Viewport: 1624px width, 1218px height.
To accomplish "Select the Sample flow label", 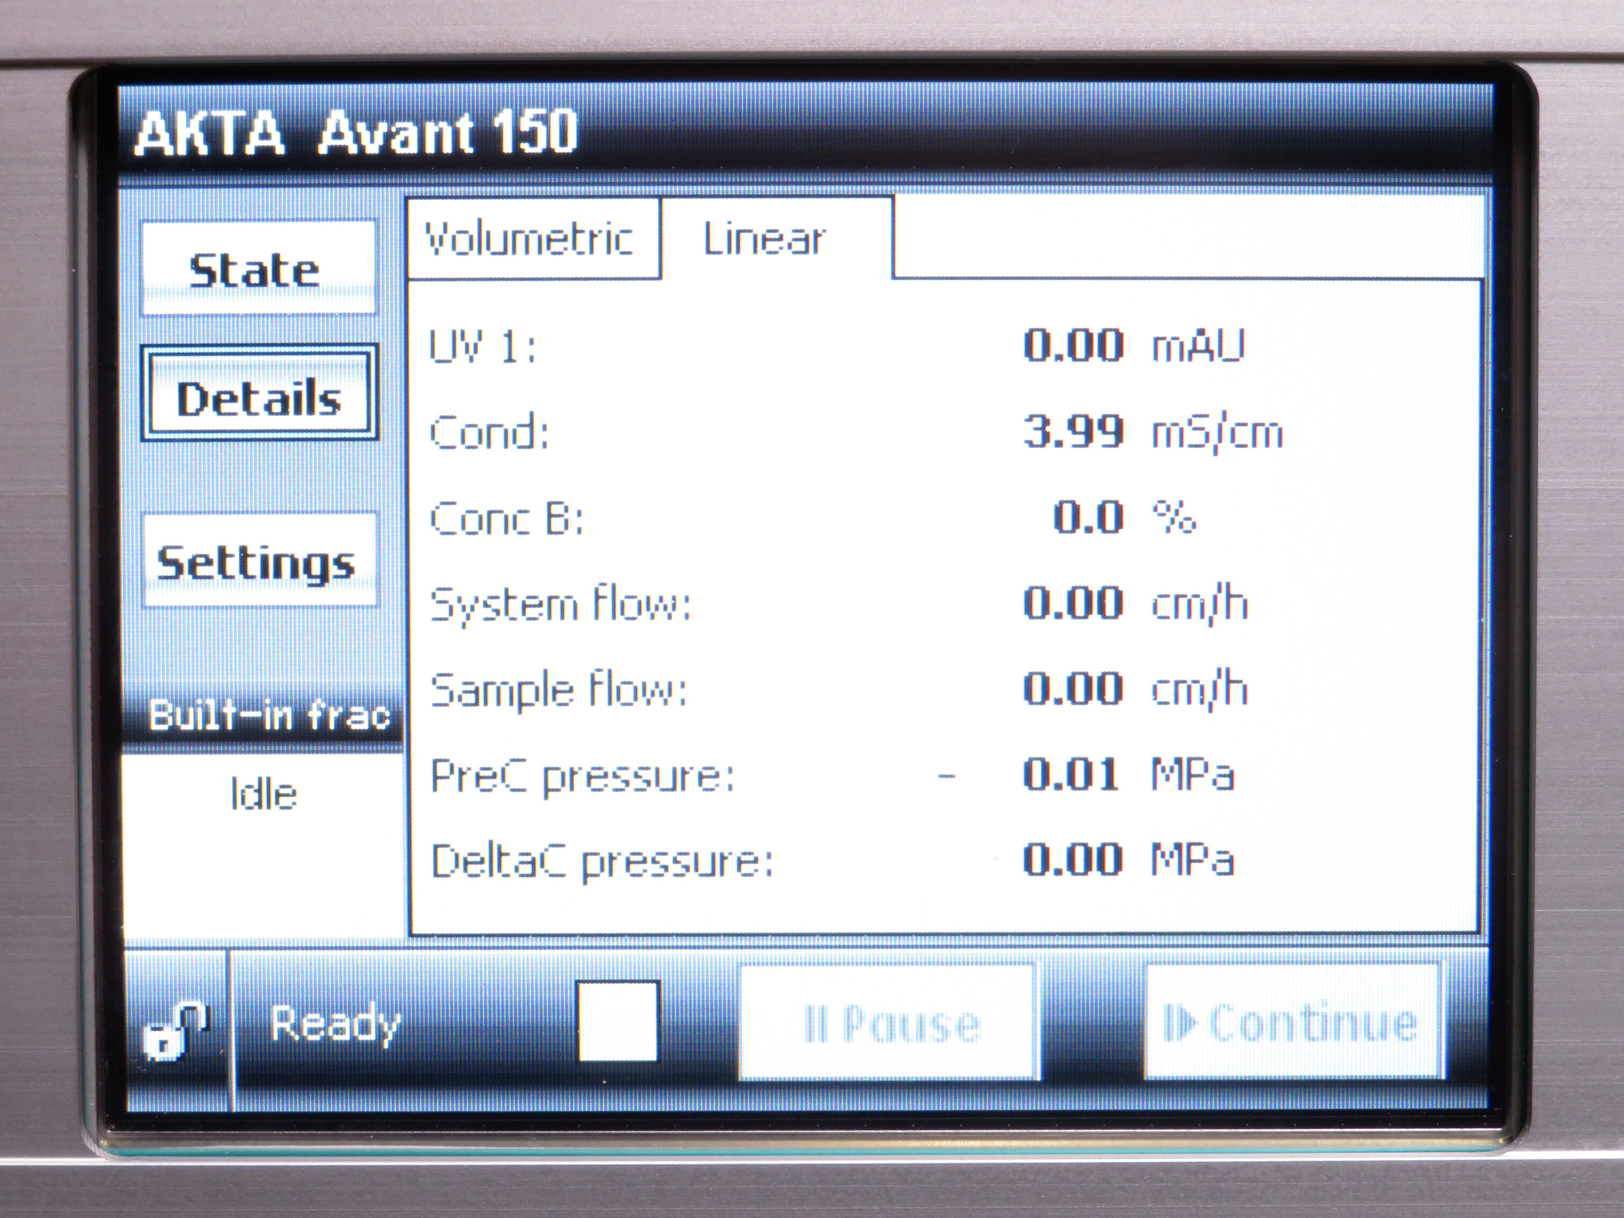I will [559, 691].
